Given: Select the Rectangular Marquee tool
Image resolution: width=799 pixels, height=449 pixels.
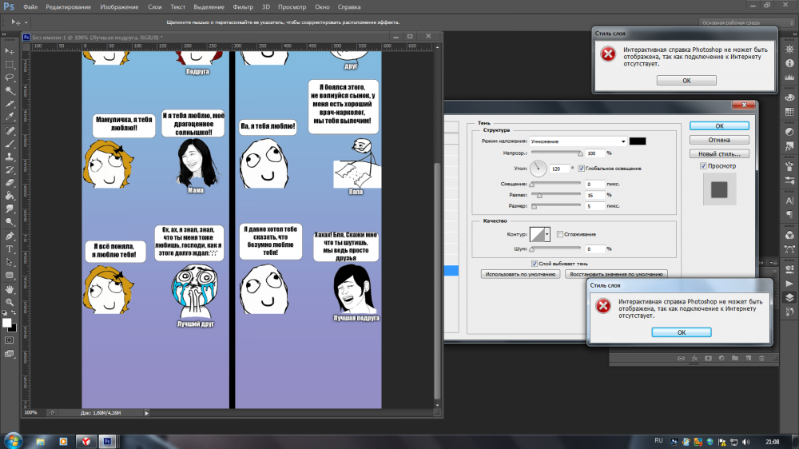Looking at the screenshot, I should [10, 64].
